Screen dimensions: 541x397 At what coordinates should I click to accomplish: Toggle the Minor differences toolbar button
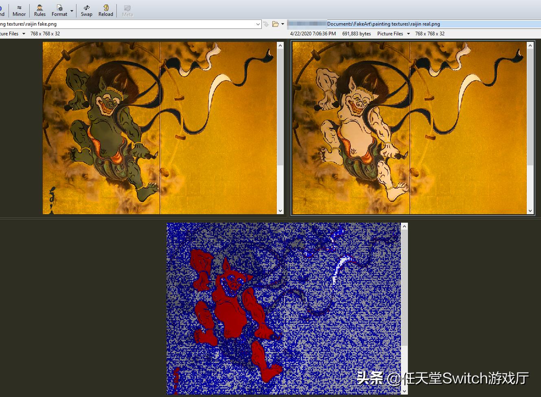pos(19,11)
